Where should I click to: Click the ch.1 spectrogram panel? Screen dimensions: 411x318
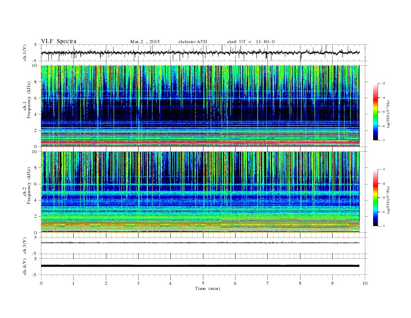(x=200, y=106)
